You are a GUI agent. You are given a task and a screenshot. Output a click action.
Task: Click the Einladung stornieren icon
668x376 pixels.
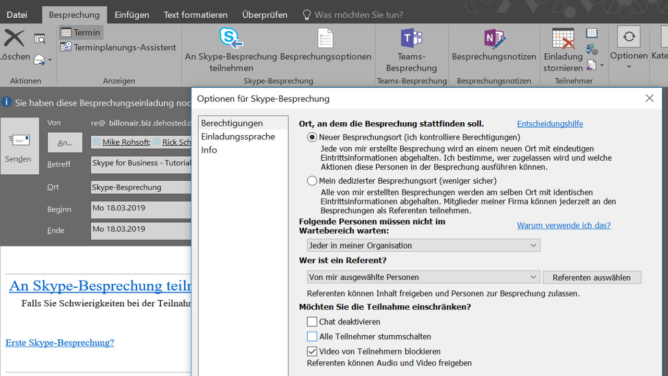point(563,39)
